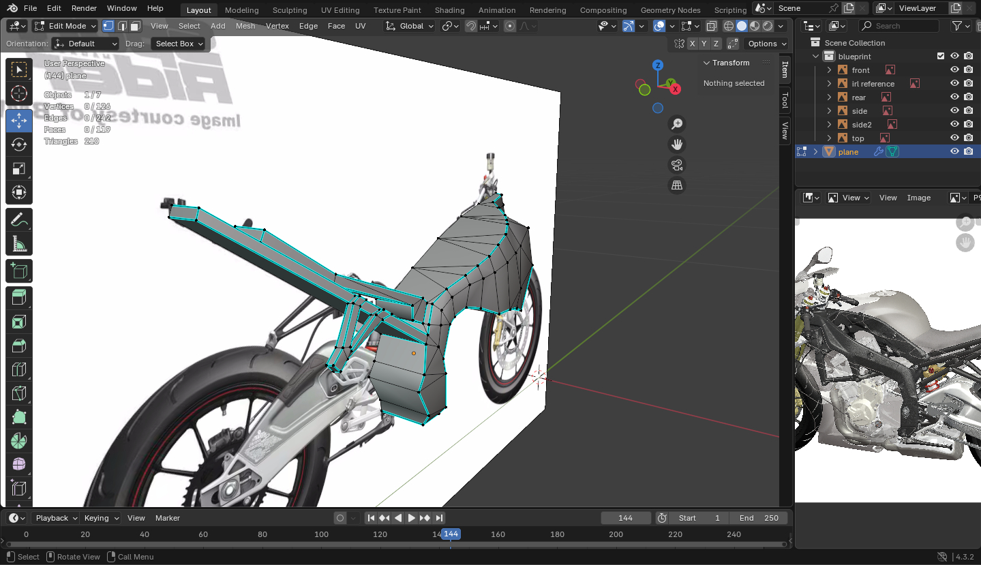Viewport: 981px width, 565px height.
Task: Switch to the UV Editing workspace tab
Action: pos(340,10)
